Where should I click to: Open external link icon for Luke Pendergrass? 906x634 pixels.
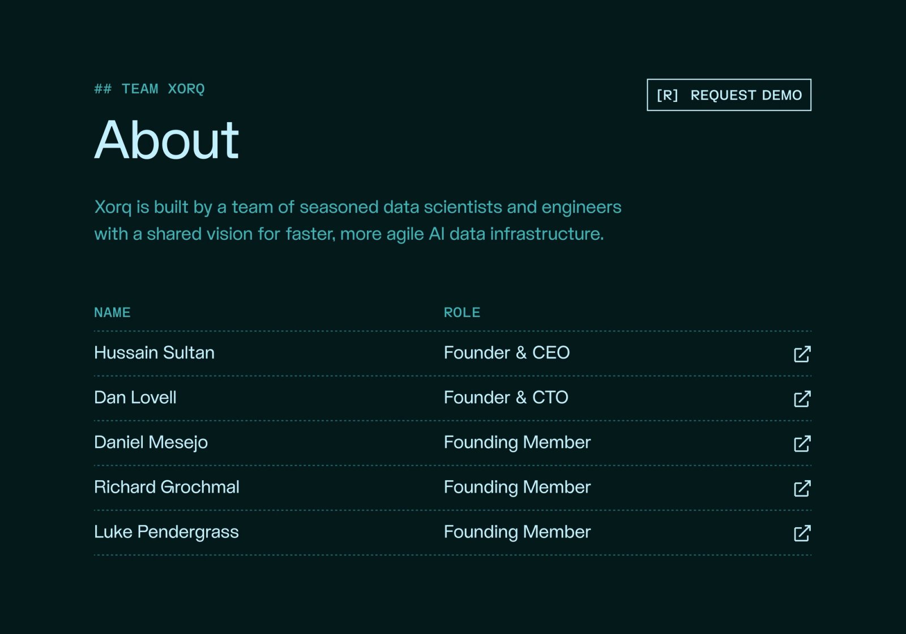[802, 533]
